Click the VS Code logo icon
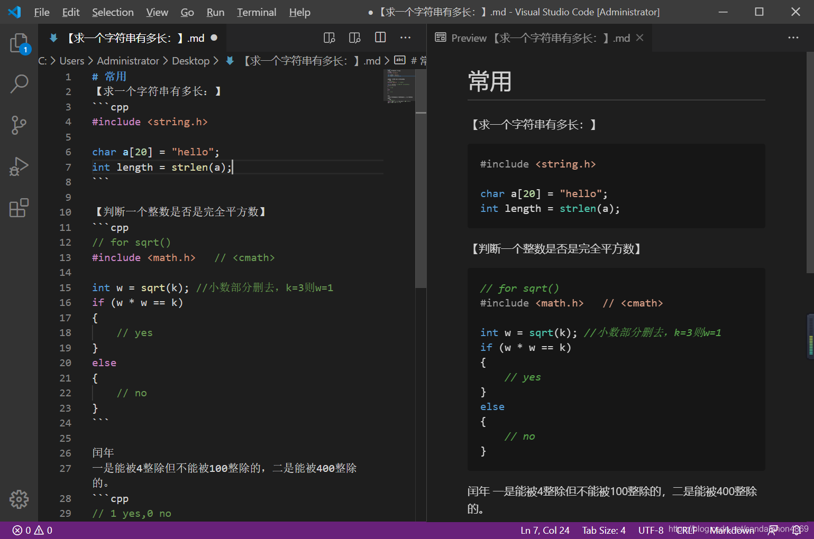The width and height of the screenshot is (814, 539). [14, 12]
